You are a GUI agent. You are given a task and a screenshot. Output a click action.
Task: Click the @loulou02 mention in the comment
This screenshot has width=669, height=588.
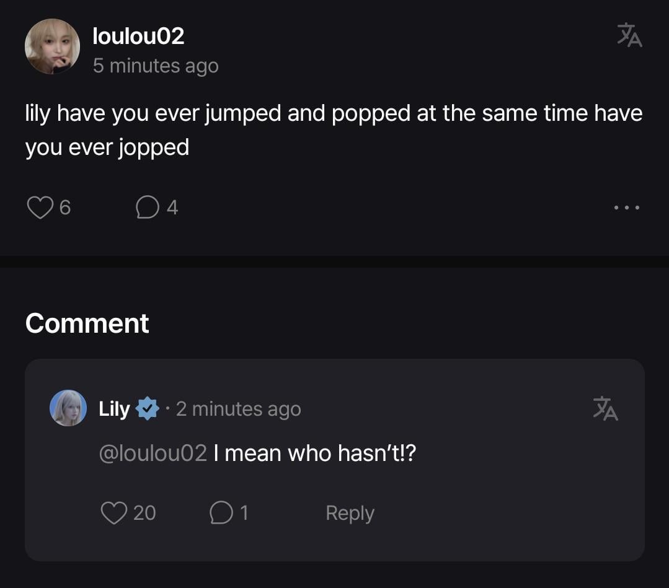(153, 454)
